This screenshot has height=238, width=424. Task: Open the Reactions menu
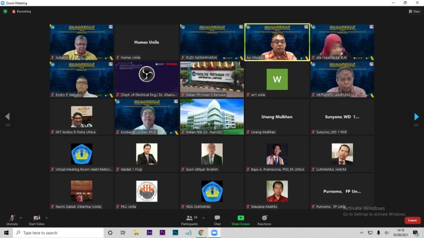pos(264,220)
